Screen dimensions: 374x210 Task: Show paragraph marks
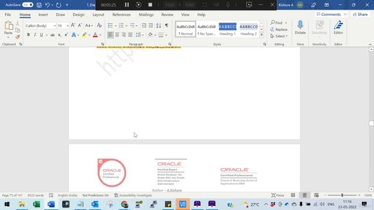point(167,25)
